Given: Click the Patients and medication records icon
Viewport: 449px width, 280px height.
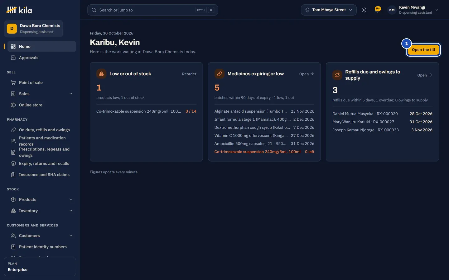Looking at the screenshot, I should (x=13, y=141).
